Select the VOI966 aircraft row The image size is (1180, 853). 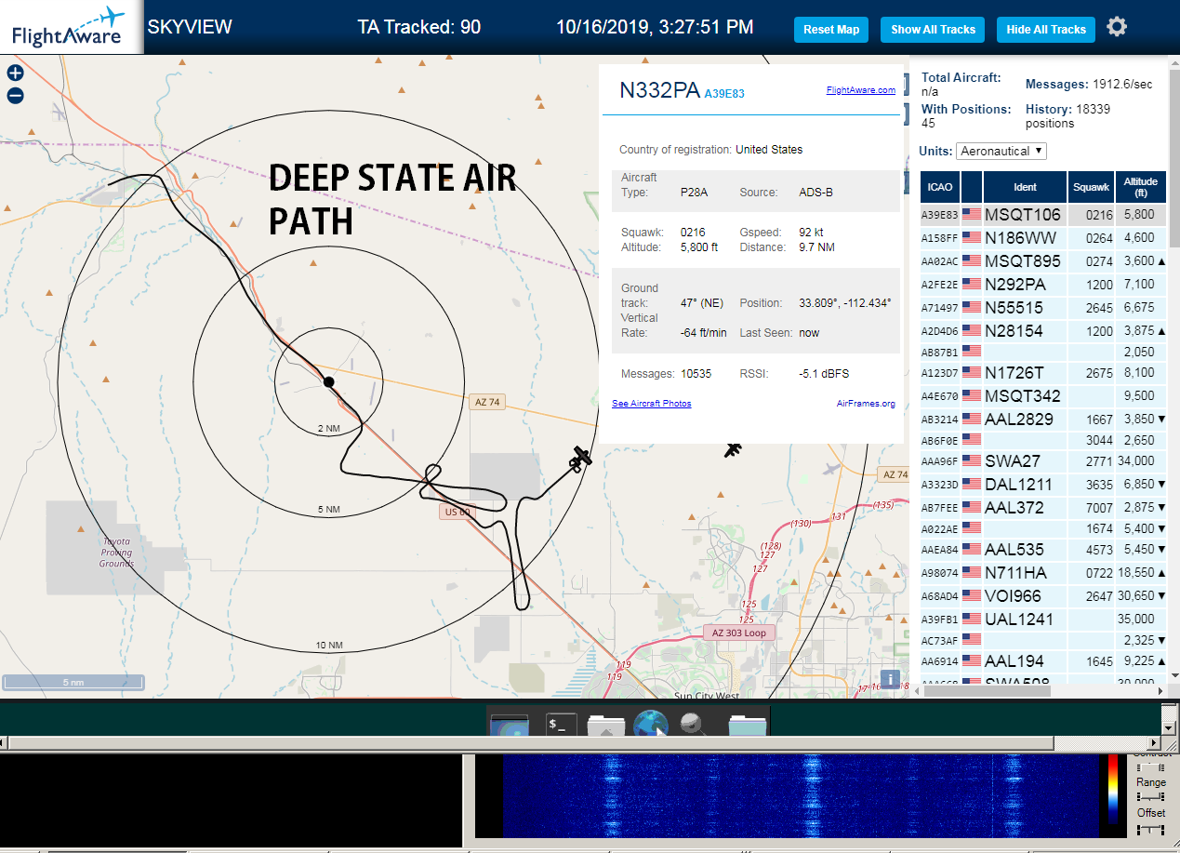point(1041,596)
